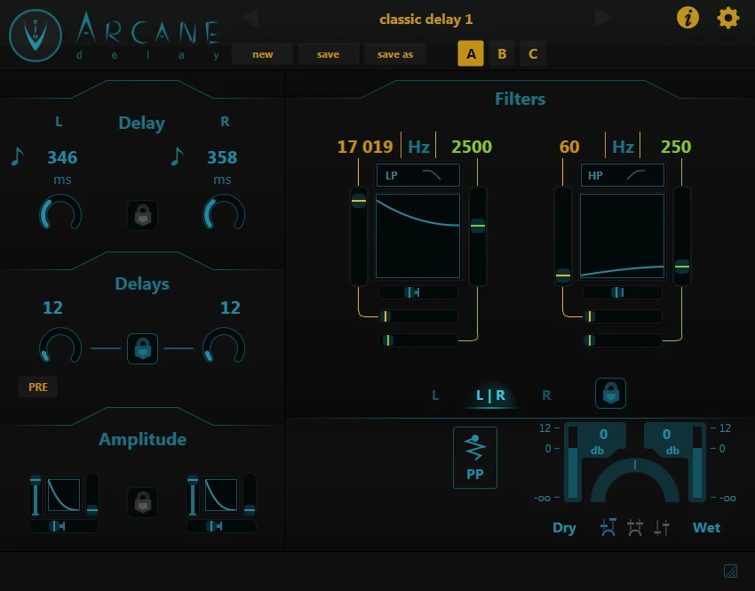Viewport: 755px width, 591px height.
Task: Click the HP filter curve display
Action: click(x=622, y=236)
